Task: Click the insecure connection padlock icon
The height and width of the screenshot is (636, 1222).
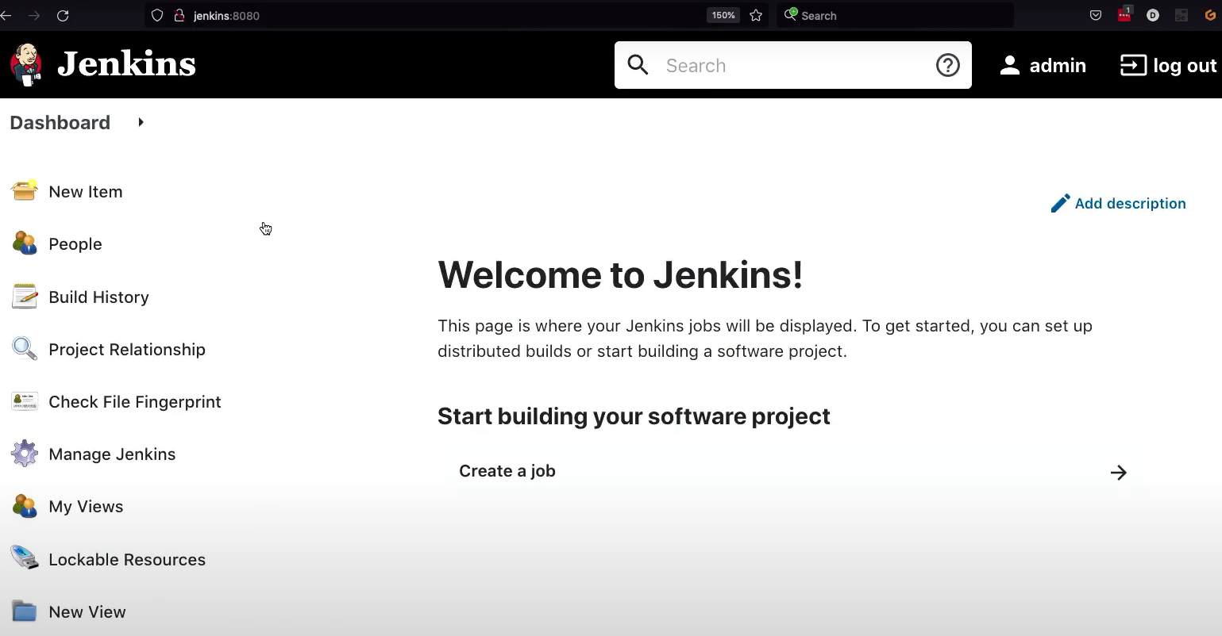Action: pos(179,15)
